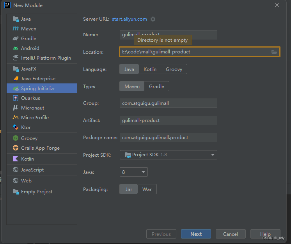
Task: Click the Ktor icon
Action: [x=16, y=127]
